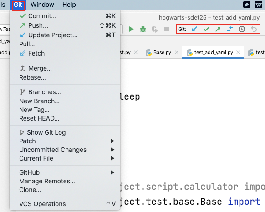The image size is (265, 212).
Task: Open the Window menu
Action: (42, 5)
